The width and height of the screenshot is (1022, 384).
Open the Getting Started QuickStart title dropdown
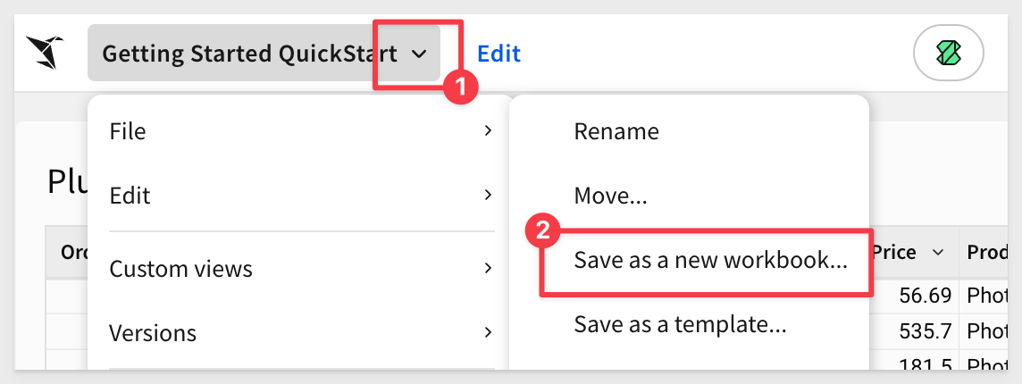coord(264,53)
